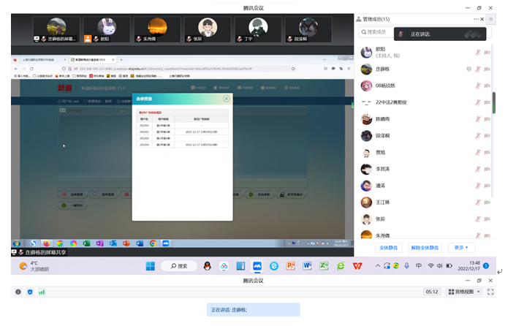516x326 pixels.
Task: Click 解除全体静音 unmute-all button
Action: [x=425, y=248]
